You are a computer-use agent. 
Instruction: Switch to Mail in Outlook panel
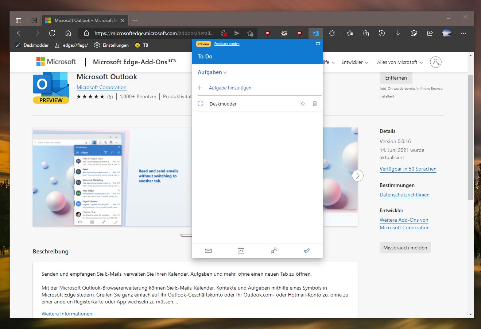click(208, 251)
